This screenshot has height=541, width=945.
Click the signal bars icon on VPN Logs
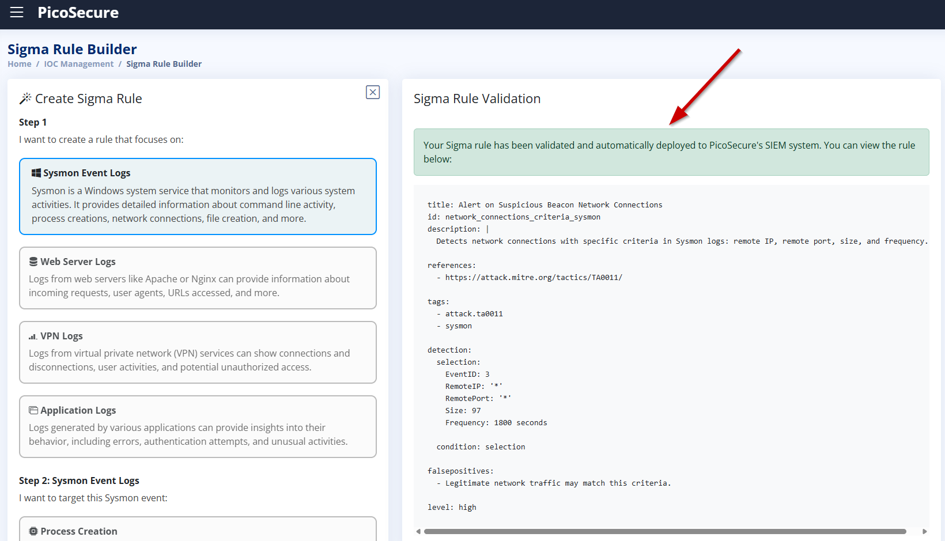(33, 336)
